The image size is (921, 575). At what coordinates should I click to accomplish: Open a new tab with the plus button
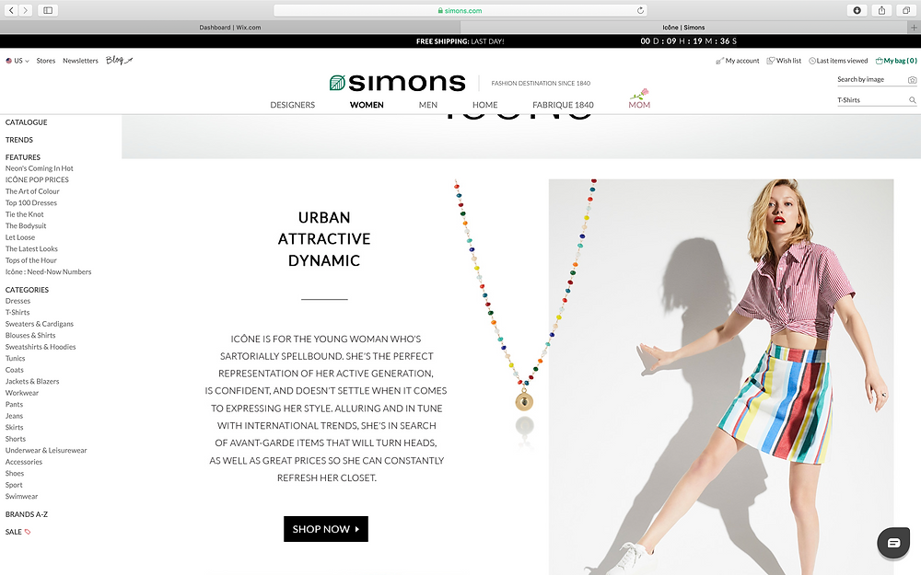[x=914, y=27]
